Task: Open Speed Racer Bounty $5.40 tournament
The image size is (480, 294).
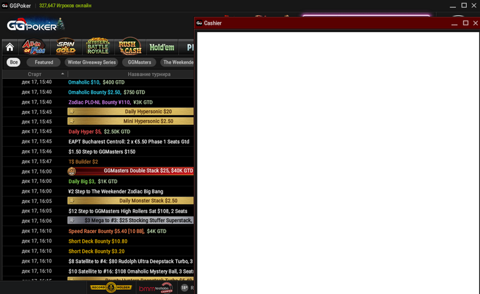Action: (117, 231)
